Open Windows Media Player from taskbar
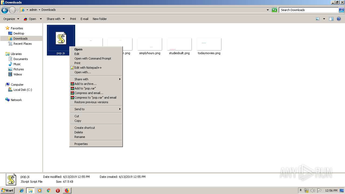Viewport: 345px width, 194px height. [40, 190]
